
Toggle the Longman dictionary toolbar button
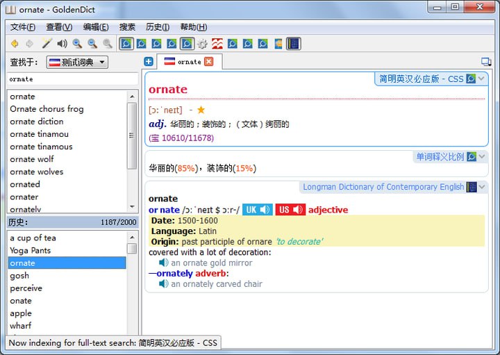tap(293, 44)
